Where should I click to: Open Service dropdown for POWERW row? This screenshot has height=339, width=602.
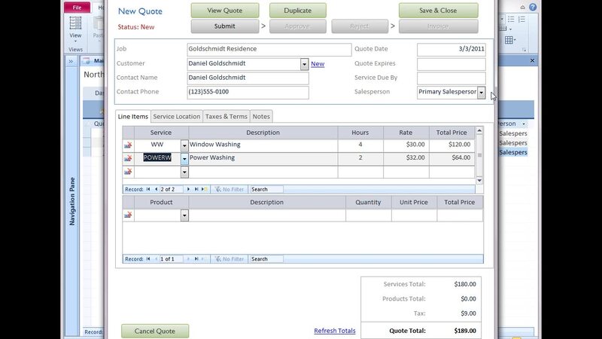tap(184, 158)
